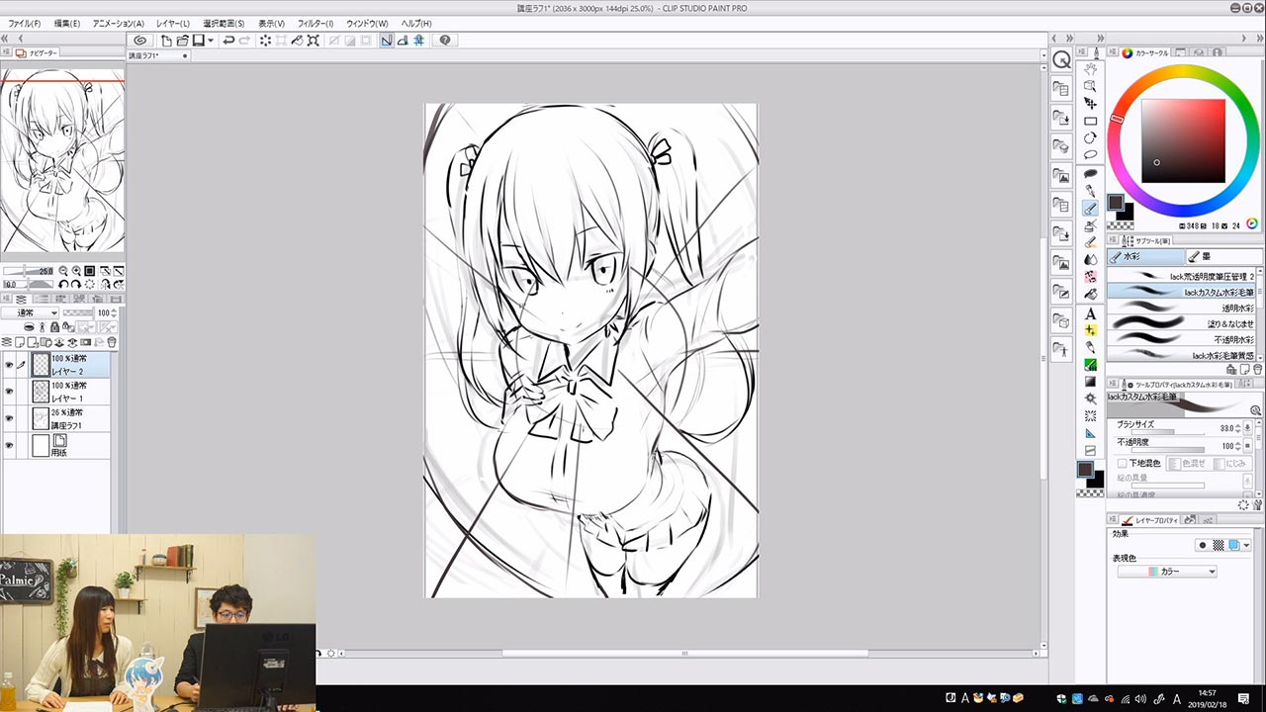Expand the layer effect options dropdown arrow
This screenshot has height=712, width=1266.
coord(1246,545)
